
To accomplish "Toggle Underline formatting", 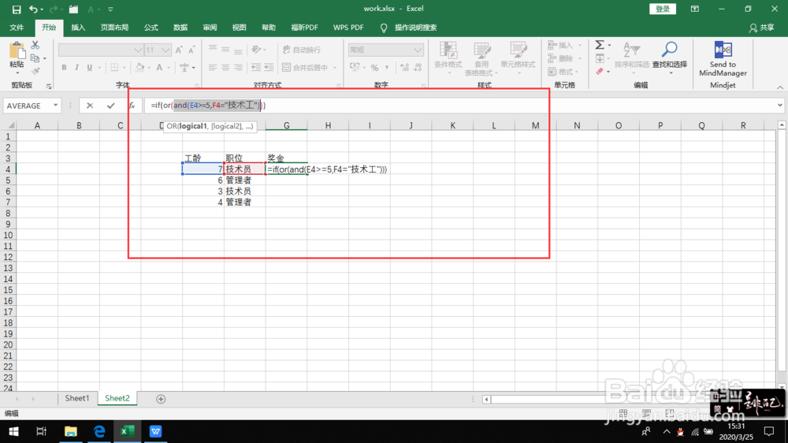I will point(90,67).
